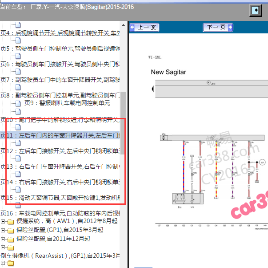This screenshot has width=268, height=268.
Task: Select 页15 滑动天窗调节器
Action: [60, 198]
